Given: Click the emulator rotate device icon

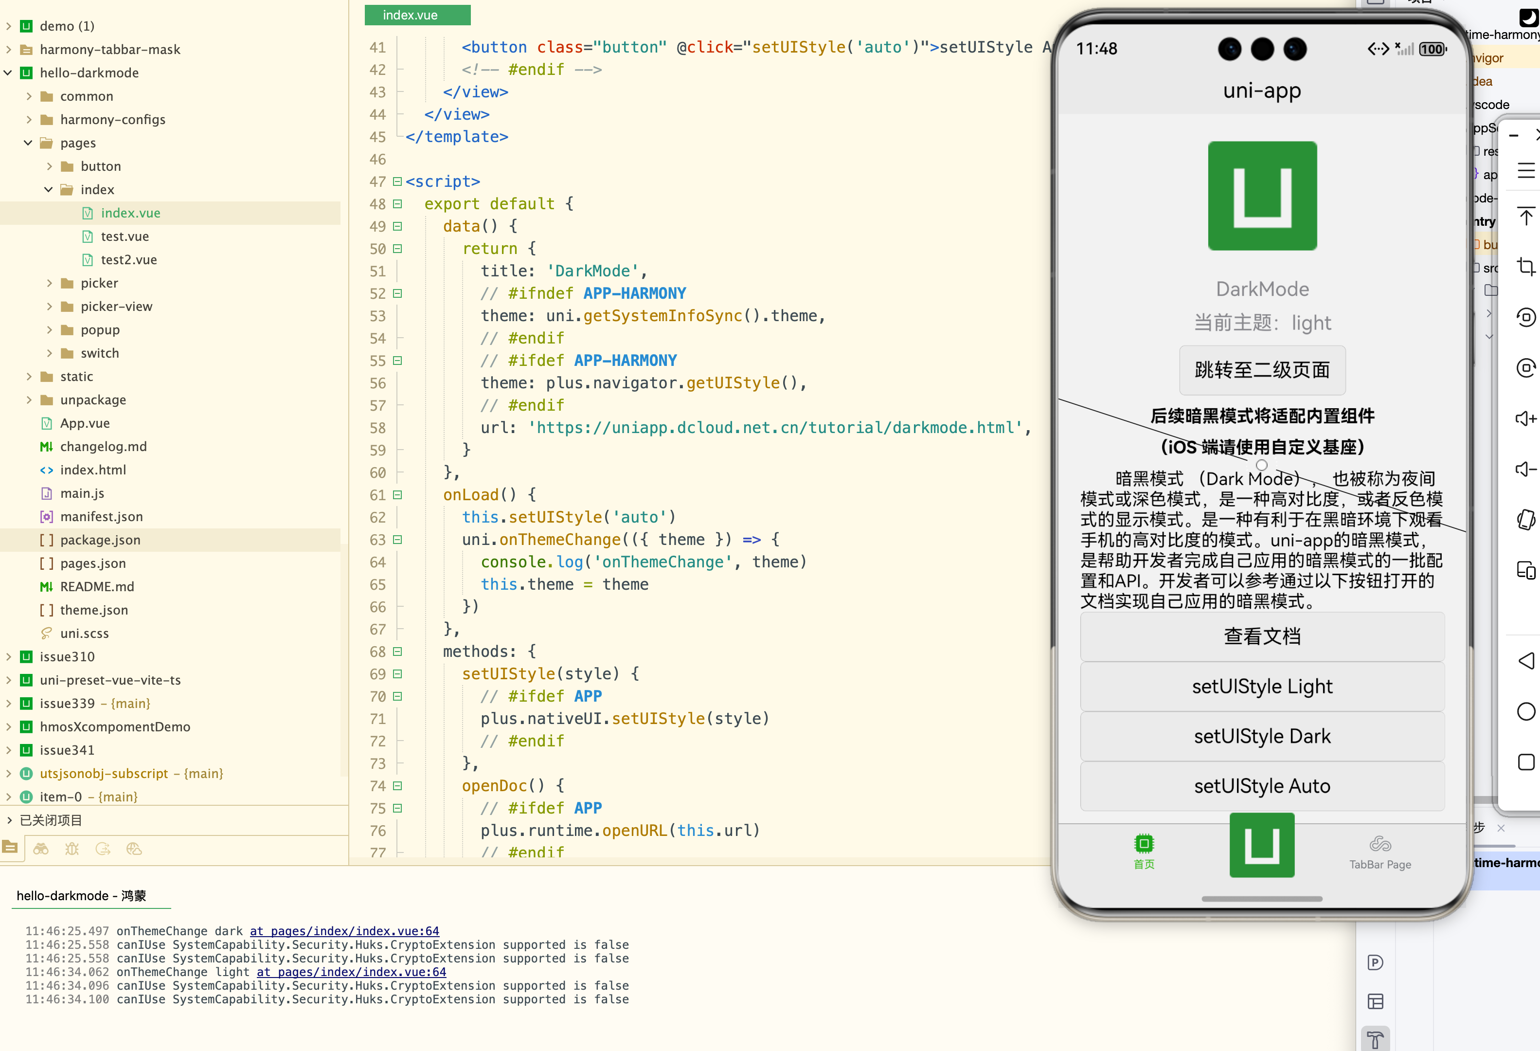Looking at the screenshot, I should [x=1525, y=520].
